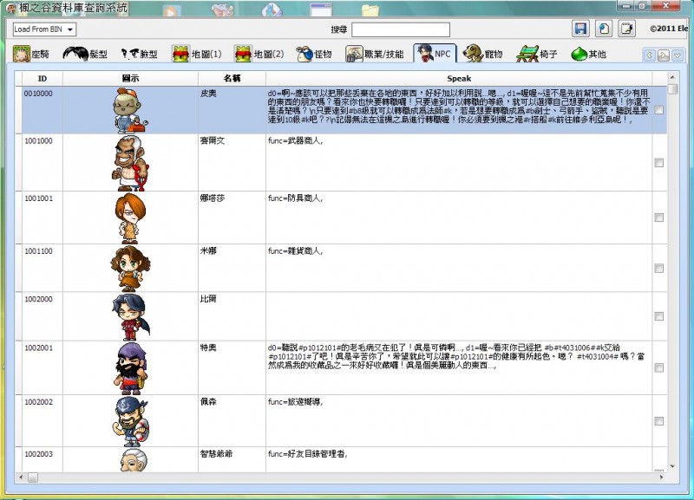Toggle checkbox for NPC 娜塔莎 row
The height and width of the screenshot is (500, 694).
(x=659, y=218)
